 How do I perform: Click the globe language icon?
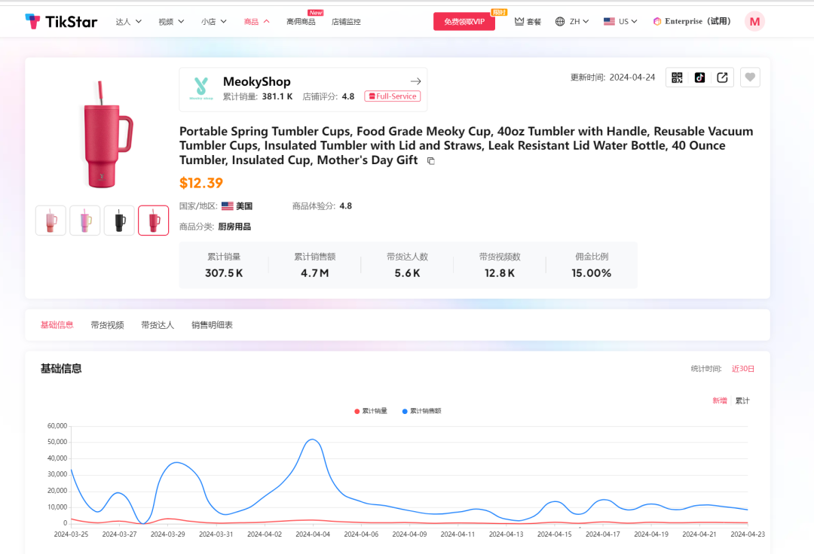(x=560, y=21)
